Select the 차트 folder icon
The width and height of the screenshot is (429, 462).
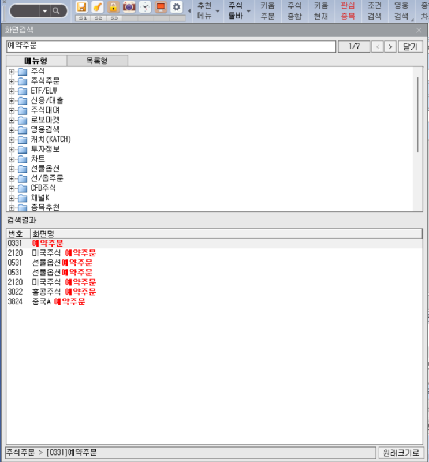pyautogui.click(x=23, y=159)
